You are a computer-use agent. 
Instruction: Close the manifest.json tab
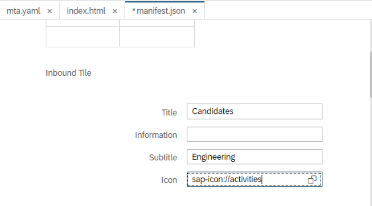coord(195,11)
